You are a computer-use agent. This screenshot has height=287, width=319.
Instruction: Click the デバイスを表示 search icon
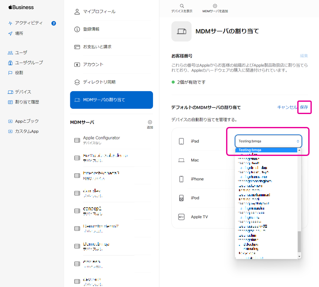182,6
